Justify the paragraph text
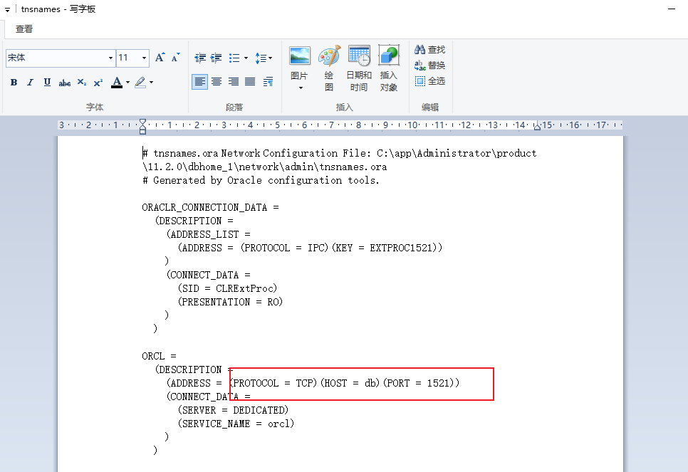 (250, 82)
